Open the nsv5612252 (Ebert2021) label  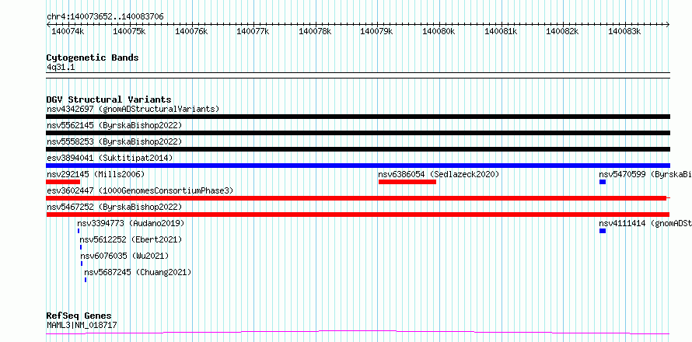(x=131, y=239)
